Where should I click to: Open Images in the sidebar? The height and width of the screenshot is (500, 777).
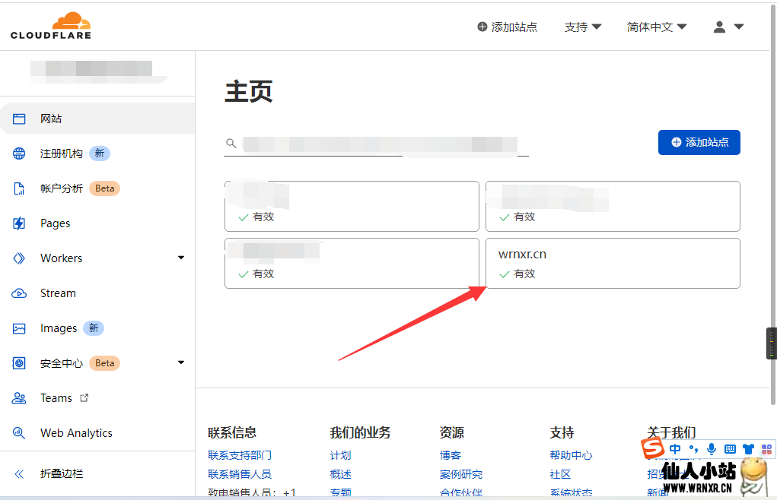click(59, 328)
